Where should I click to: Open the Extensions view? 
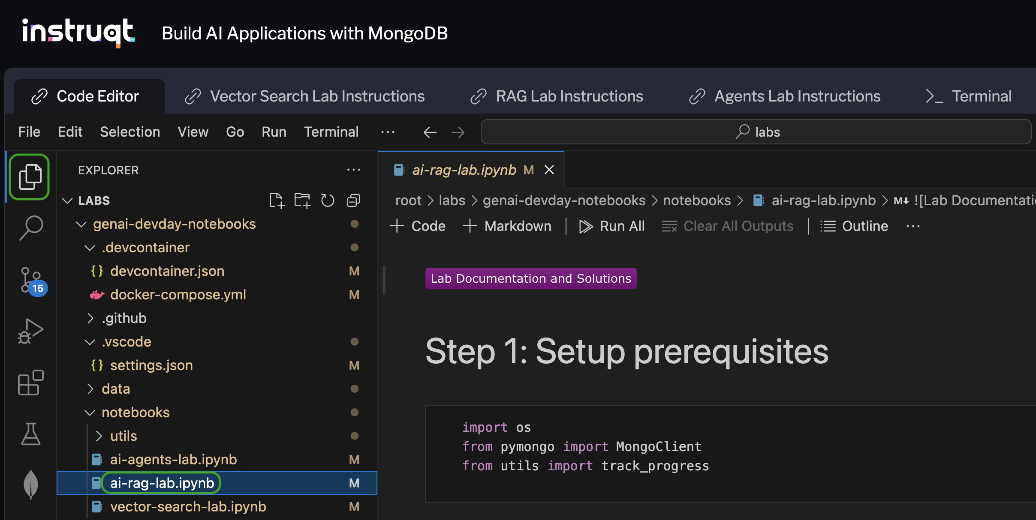point(30,383)
